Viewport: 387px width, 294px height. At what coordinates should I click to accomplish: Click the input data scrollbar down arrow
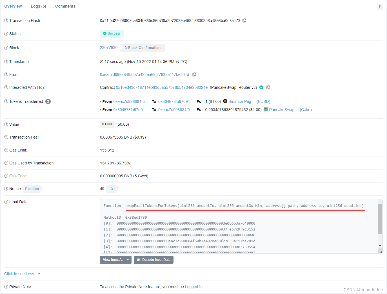coord(380,246)
